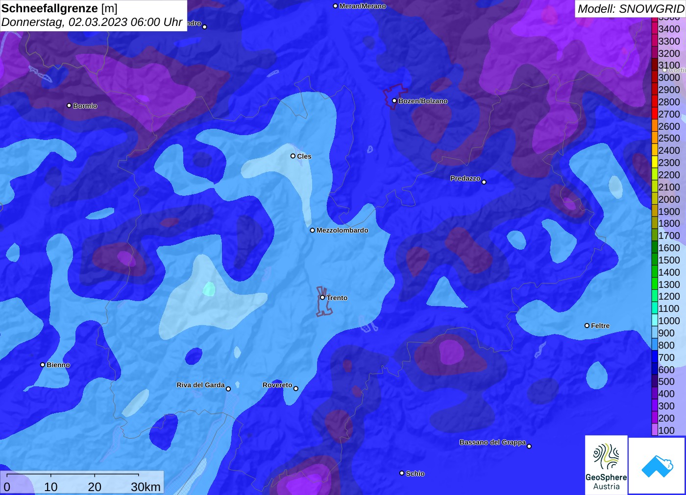Image resolution: width=686 pixels, height=495 pixels.
Task: Click the date 'Donnerstag, 02.03.2023 06:00 Uhr'
Action: [x=92, y=22]
